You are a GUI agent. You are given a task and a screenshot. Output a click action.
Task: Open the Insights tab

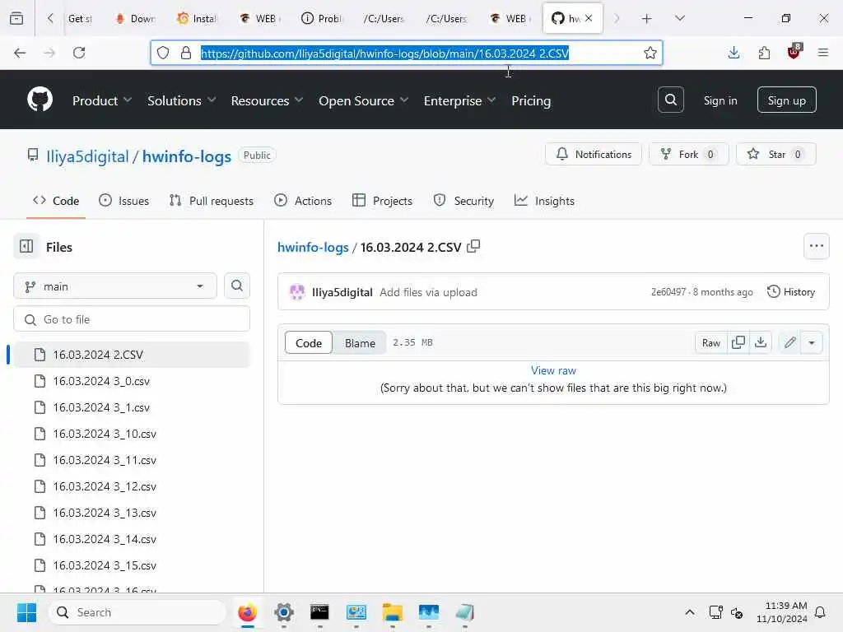click(x=545, y=201)
